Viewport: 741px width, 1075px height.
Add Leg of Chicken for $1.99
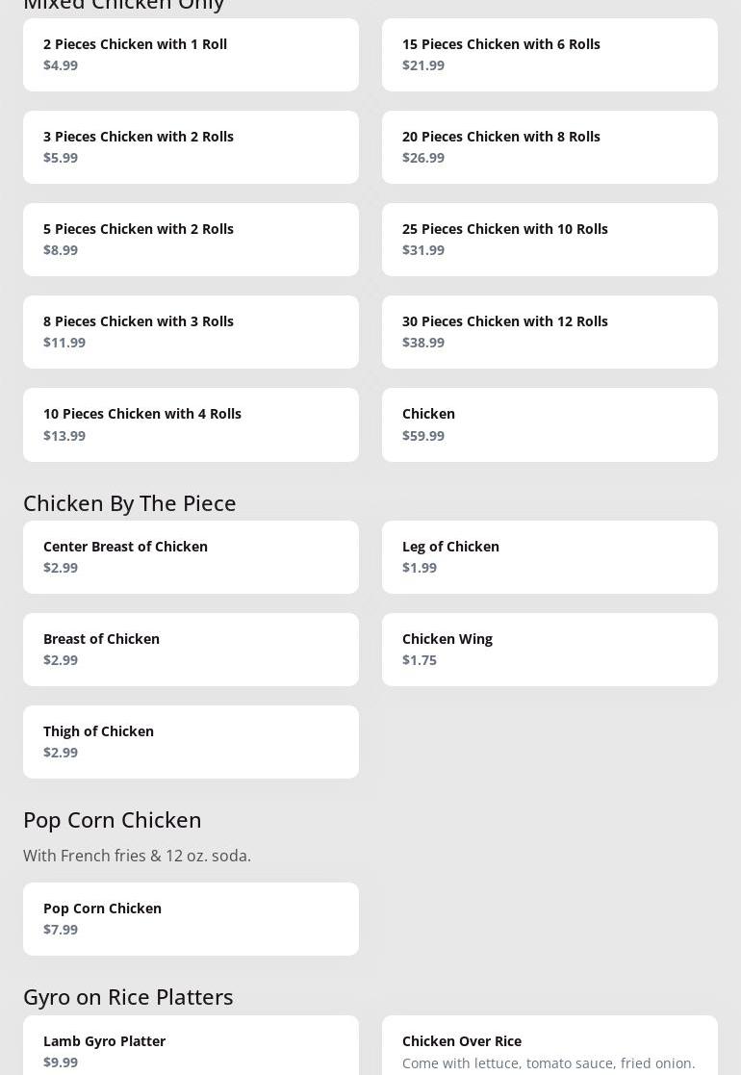pyautogui.click(x=549, y=557)
